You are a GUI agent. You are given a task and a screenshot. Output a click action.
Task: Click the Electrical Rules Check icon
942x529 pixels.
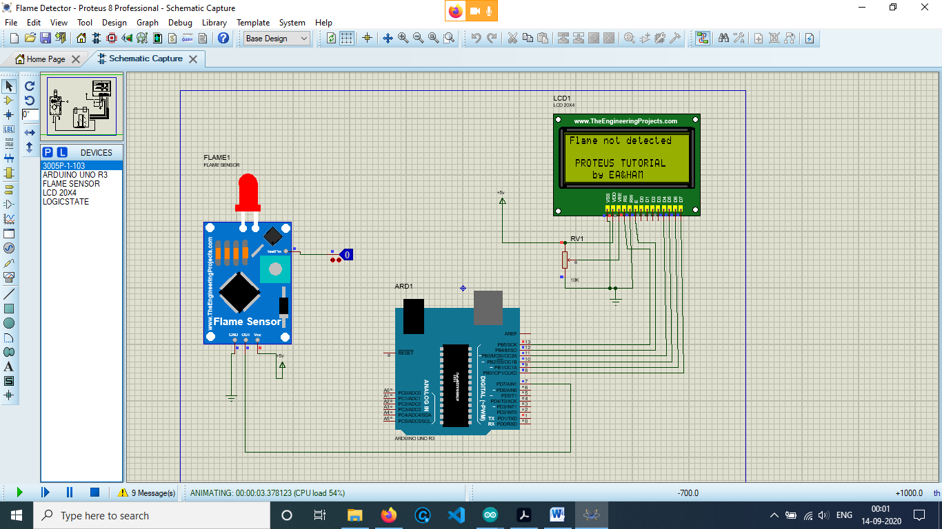810,38
